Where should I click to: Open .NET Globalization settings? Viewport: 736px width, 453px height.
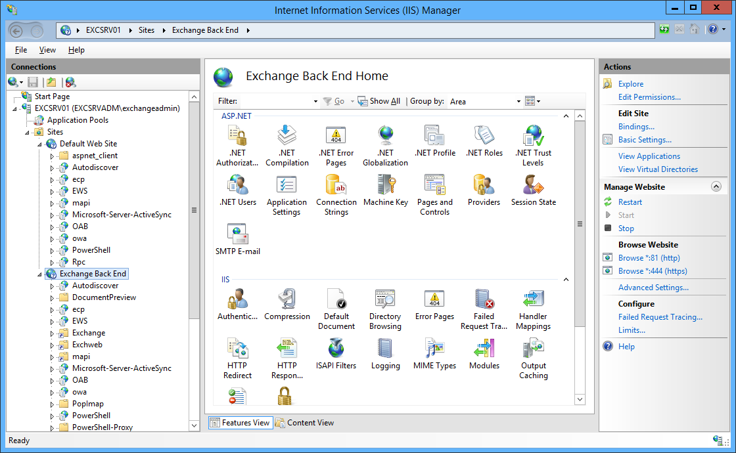coord(385,146)
